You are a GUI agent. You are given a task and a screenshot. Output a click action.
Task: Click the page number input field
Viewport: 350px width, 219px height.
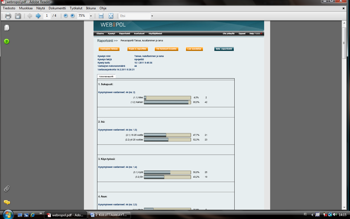[x=47, y=16]
